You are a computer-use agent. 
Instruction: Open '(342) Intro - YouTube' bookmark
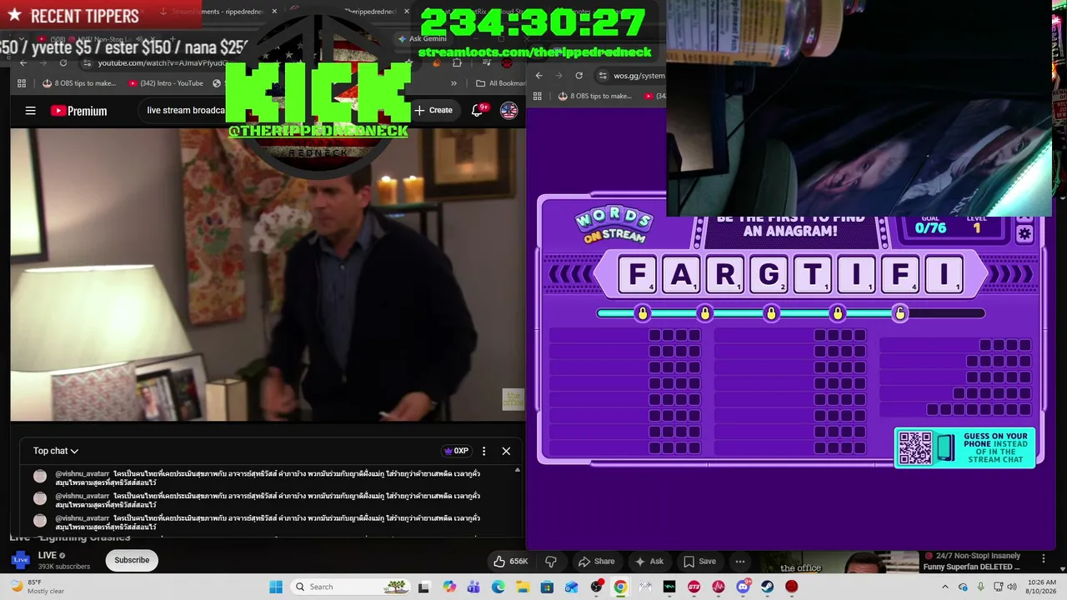pos(166,83)
